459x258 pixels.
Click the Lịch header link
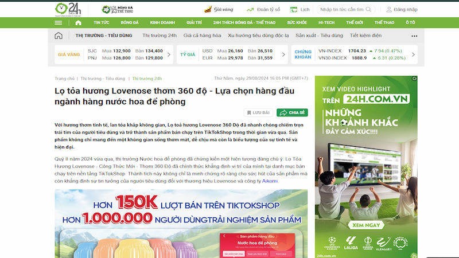tap(305, 9)
